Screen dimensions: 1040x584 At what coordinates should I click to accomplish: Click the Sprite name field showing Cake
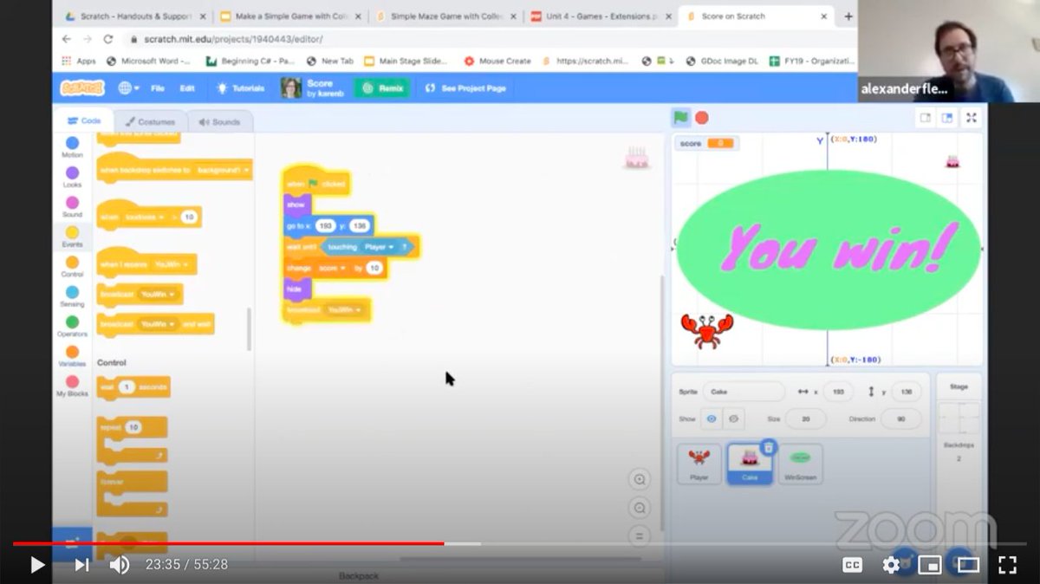[x=743, y=392]
